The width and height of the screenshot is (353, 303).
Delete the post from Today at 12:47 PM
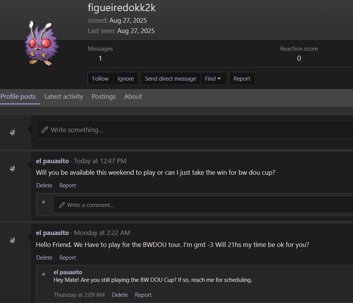pos(44,185)
